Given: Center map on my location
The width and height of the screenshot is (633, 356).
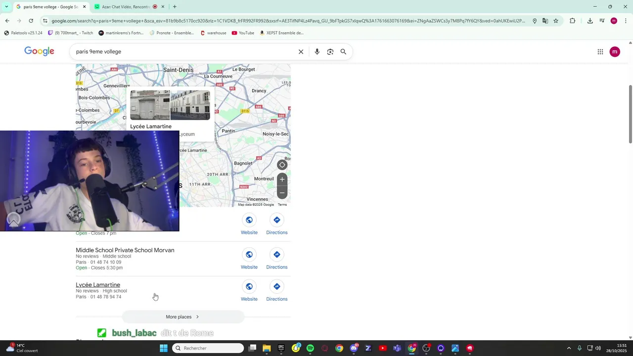Looking at the screenshot, I should pos(282,165).
